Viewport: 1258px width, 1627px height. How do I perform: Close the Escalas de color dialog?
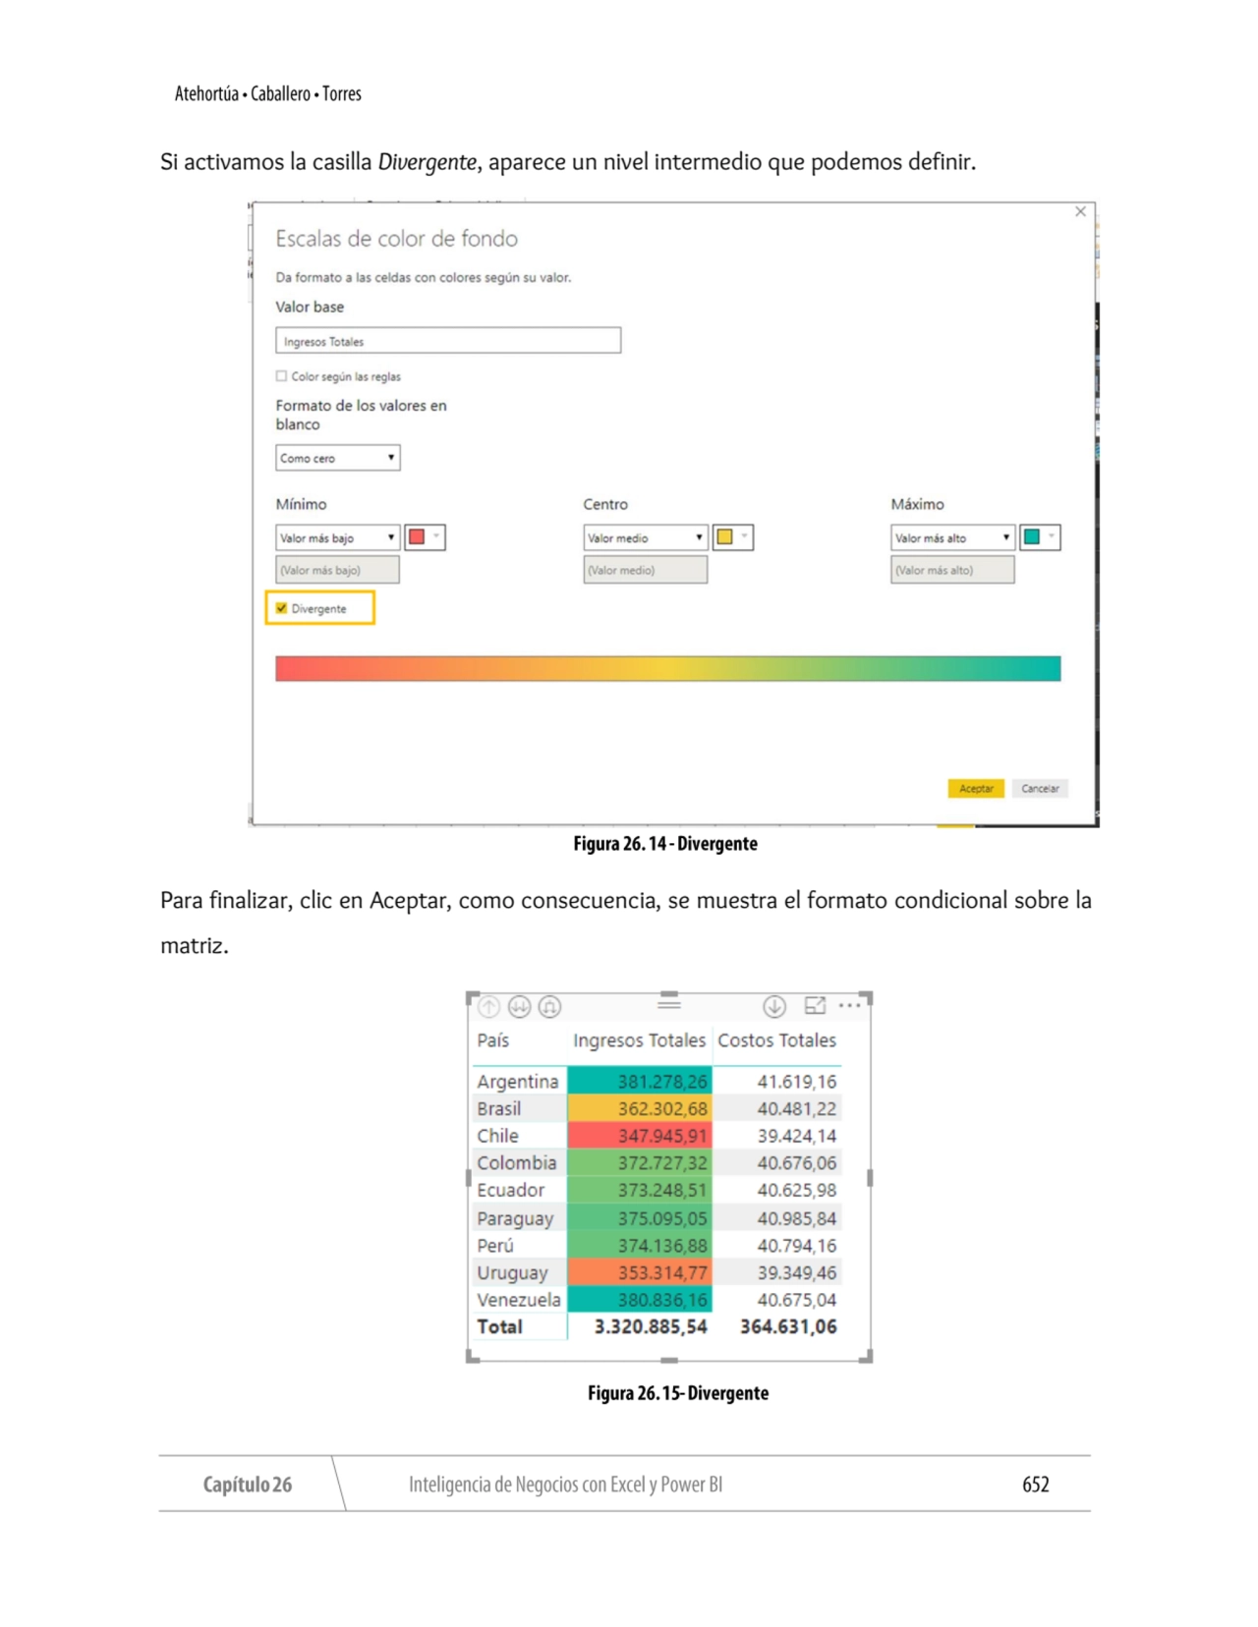pos(1080,211)
